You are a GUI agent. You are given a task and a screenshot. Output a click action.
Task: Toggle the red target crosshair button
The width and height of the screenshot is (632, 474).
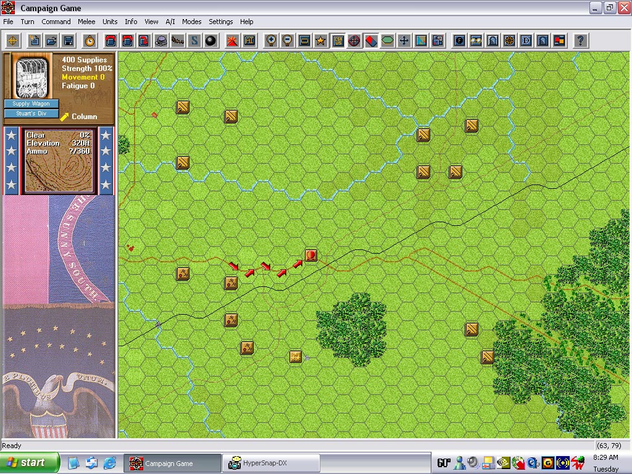click(x=354, y=41)
